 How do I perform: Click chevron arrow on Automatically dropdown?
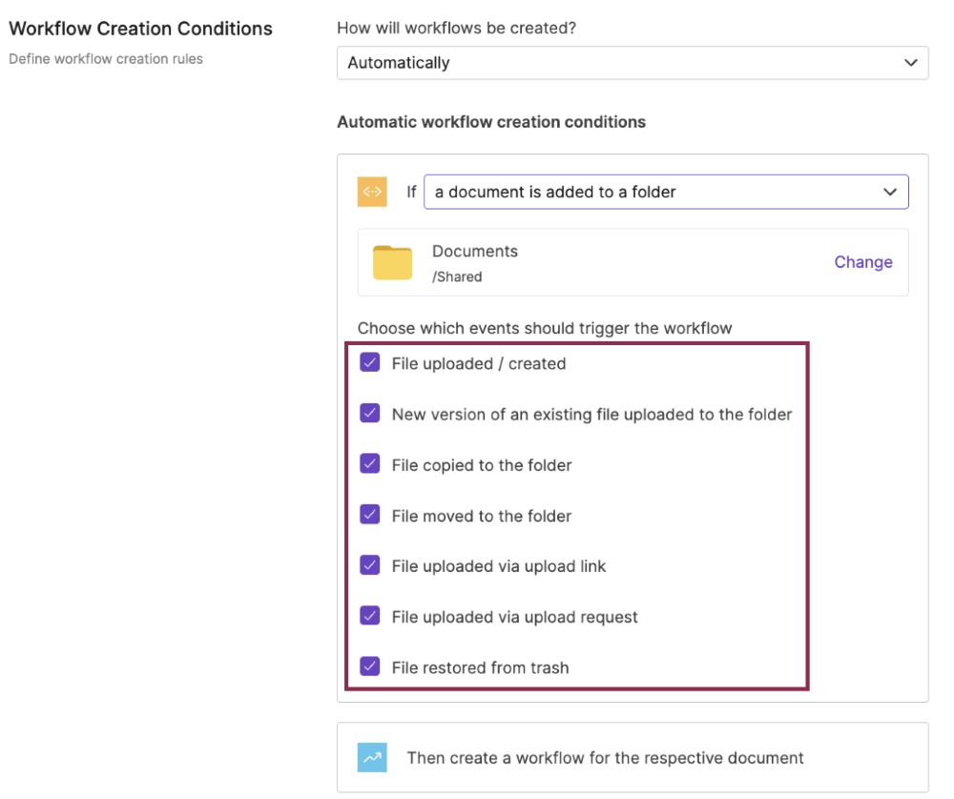pyautogui.click(x=910, y=63)
